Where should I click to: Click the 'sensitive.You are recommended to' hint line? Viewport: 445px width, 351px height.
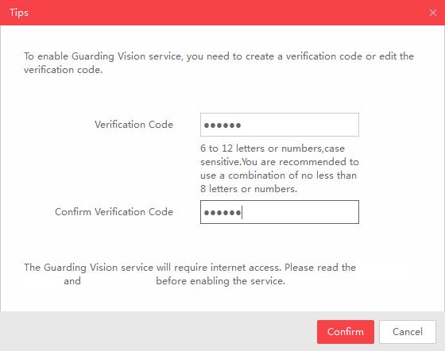tap(280, 162)
